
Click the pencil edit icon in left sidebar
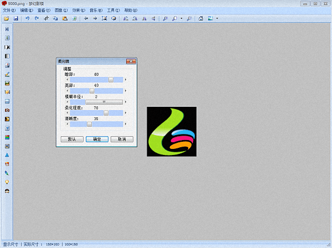7,74
